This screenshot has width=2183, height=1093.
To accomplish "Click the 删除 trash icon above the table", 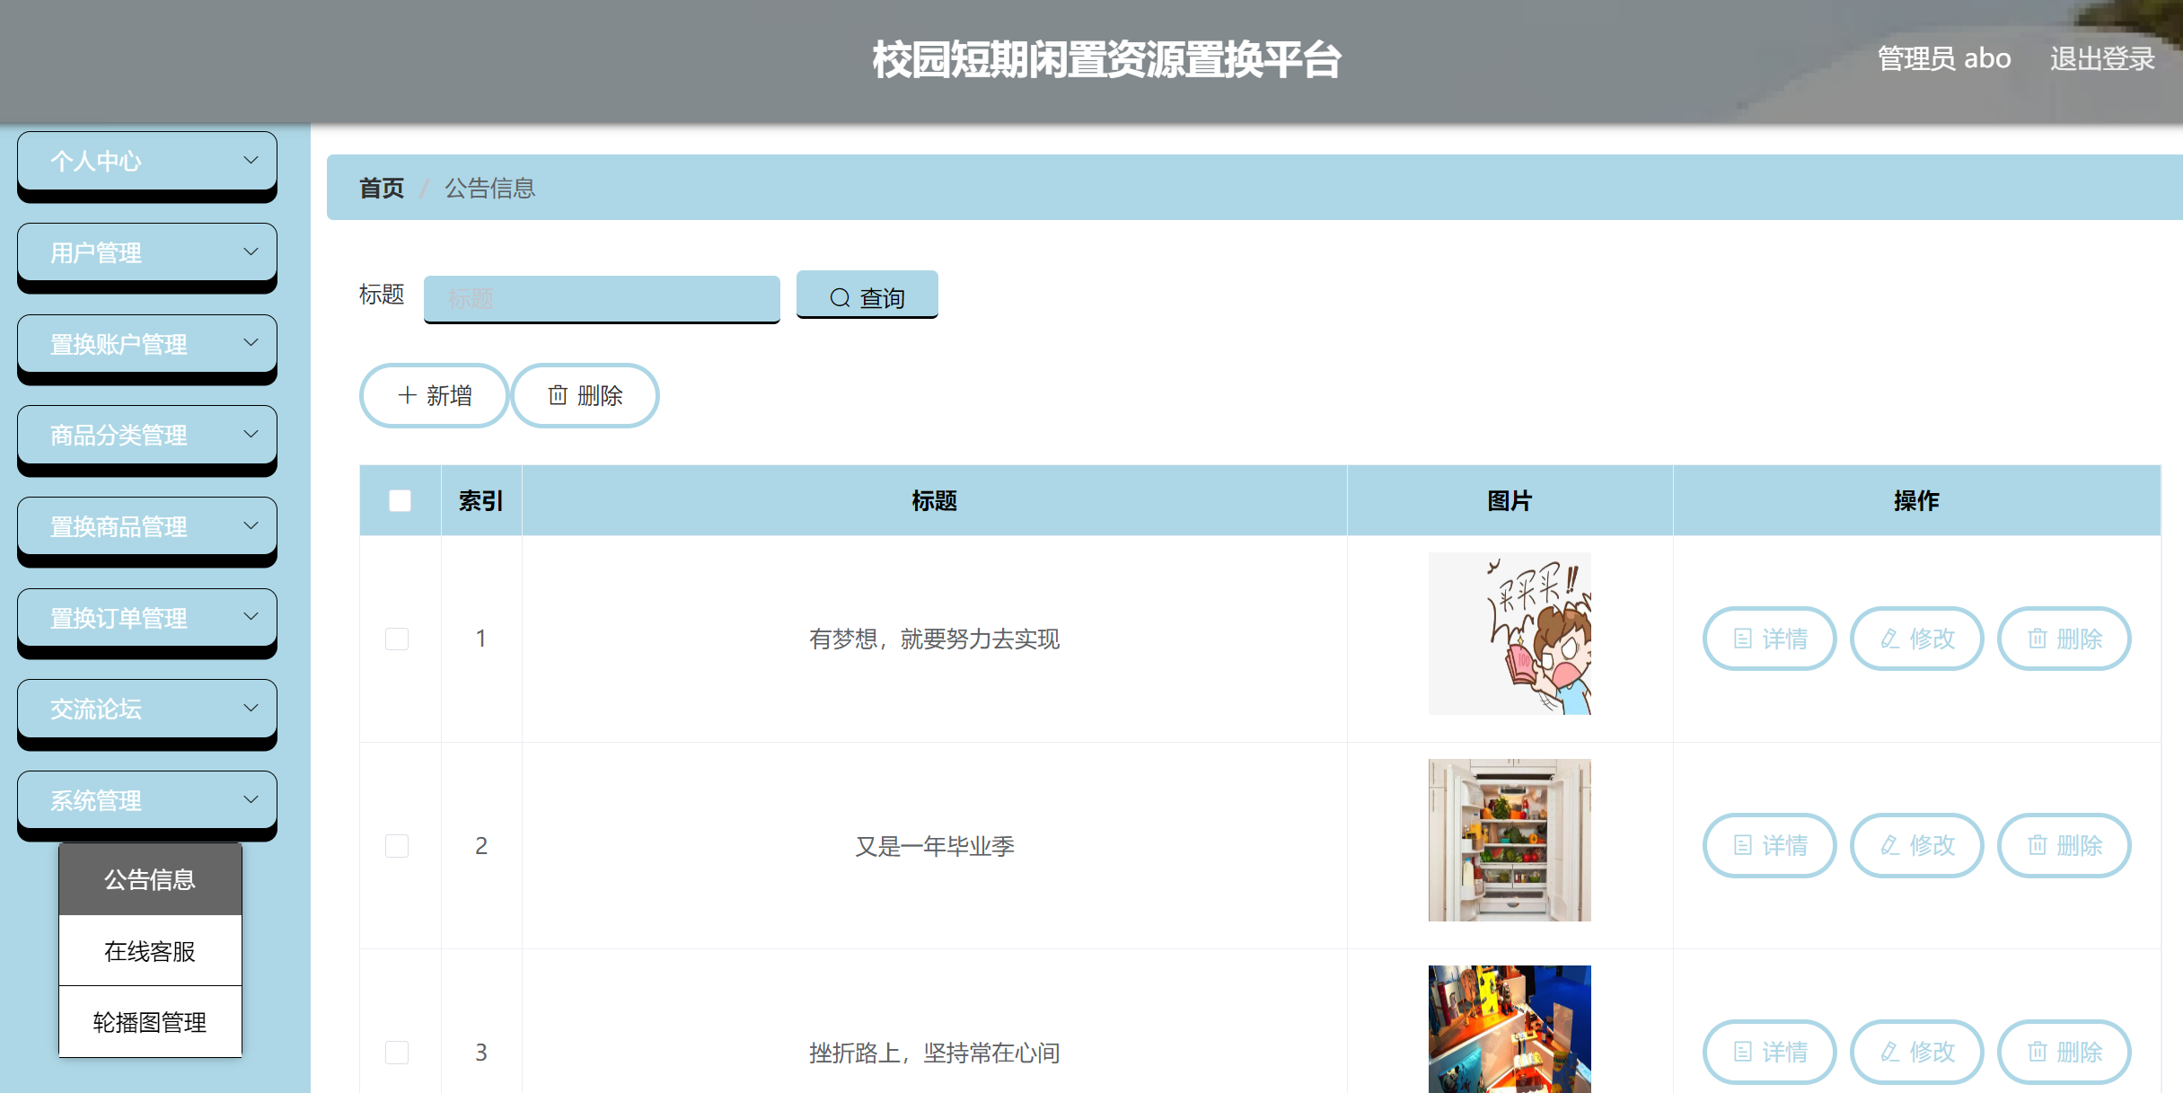I will tap(584, 395).
